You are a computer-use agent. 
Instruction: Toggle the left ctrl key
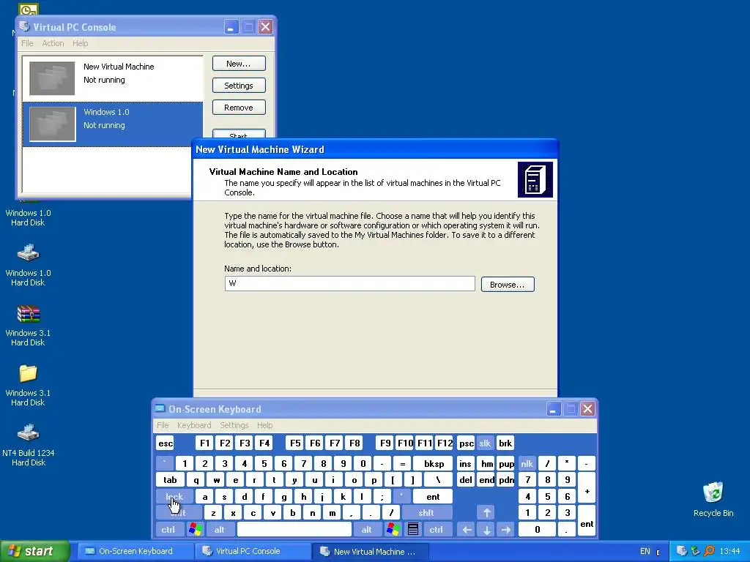pos(168,530)
